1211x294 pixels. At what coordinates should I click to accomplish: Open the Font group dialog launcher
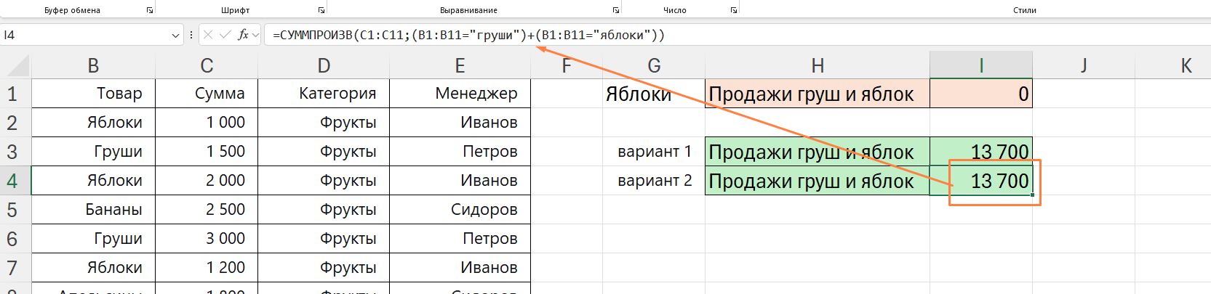pyautogui.click(x=321, y=10)
